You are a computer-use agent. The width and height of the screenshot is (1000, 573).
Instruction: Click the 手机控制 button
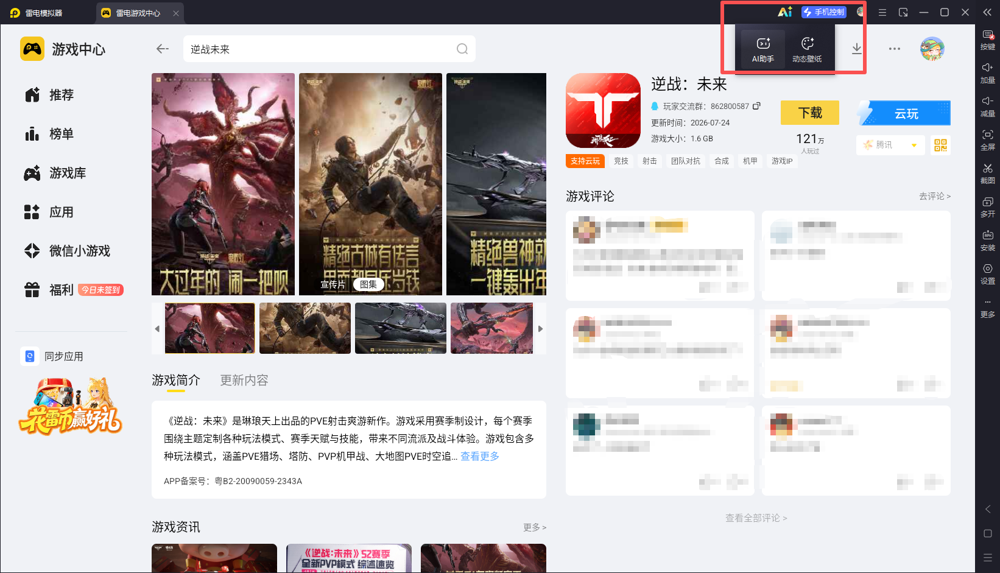823,12
